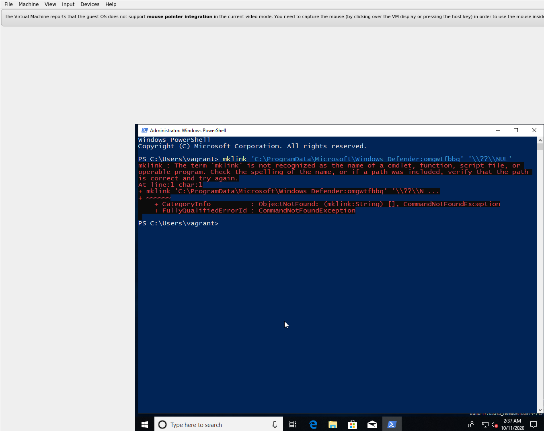Image resolution: width=544 pixels, height=431 pixels.
Task: Click the PowerShell taskbar icon
Action: (392, 425)
